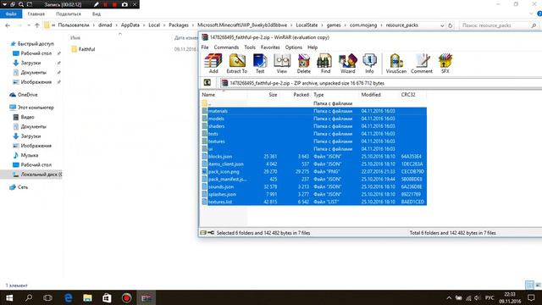Open the Options menu

pyautogui.click(x=294, y=47)
